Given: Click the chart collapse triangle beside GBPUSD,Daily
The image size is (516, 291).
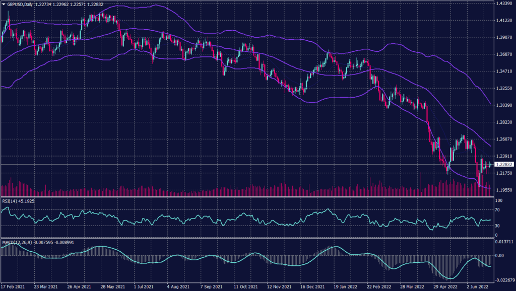Looking at the screenshot, I should tap(4, 3).
